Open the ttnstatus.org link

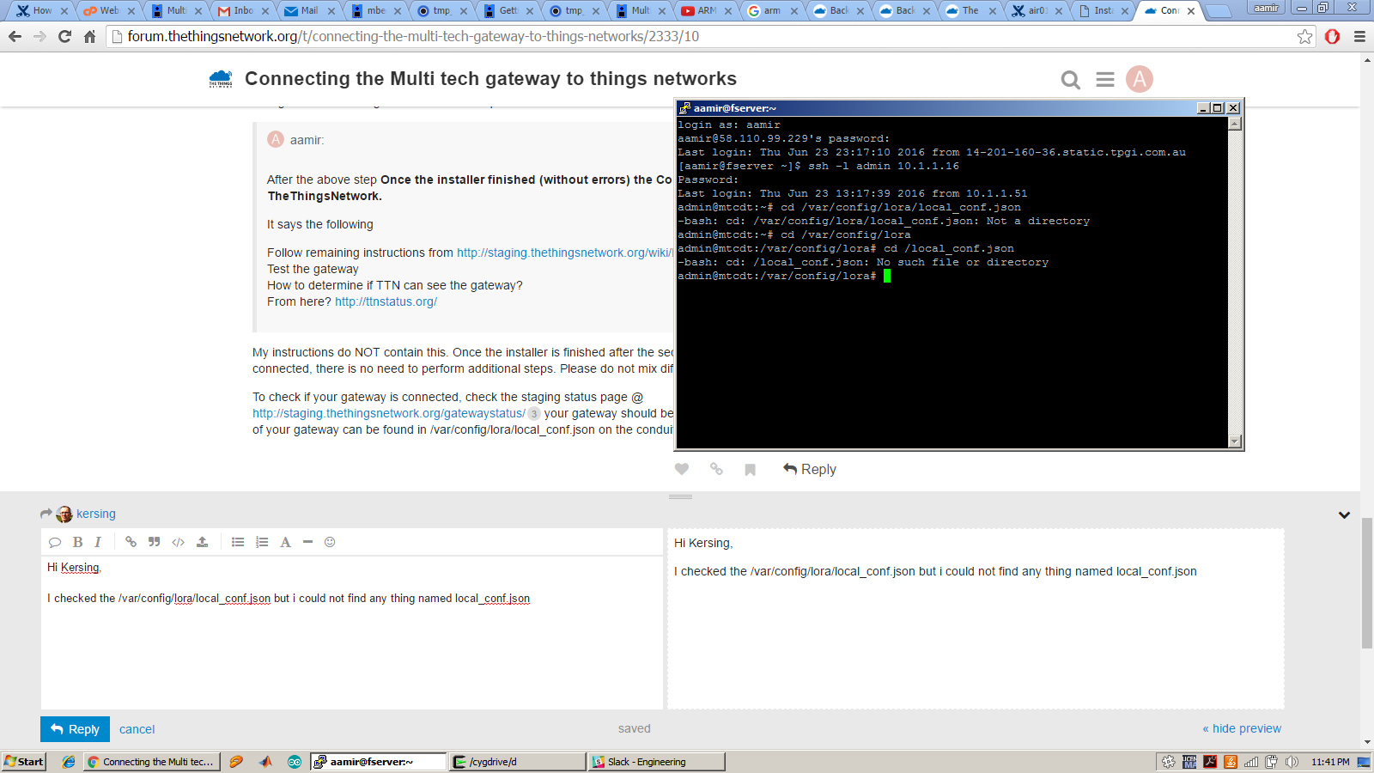point(386,301)
